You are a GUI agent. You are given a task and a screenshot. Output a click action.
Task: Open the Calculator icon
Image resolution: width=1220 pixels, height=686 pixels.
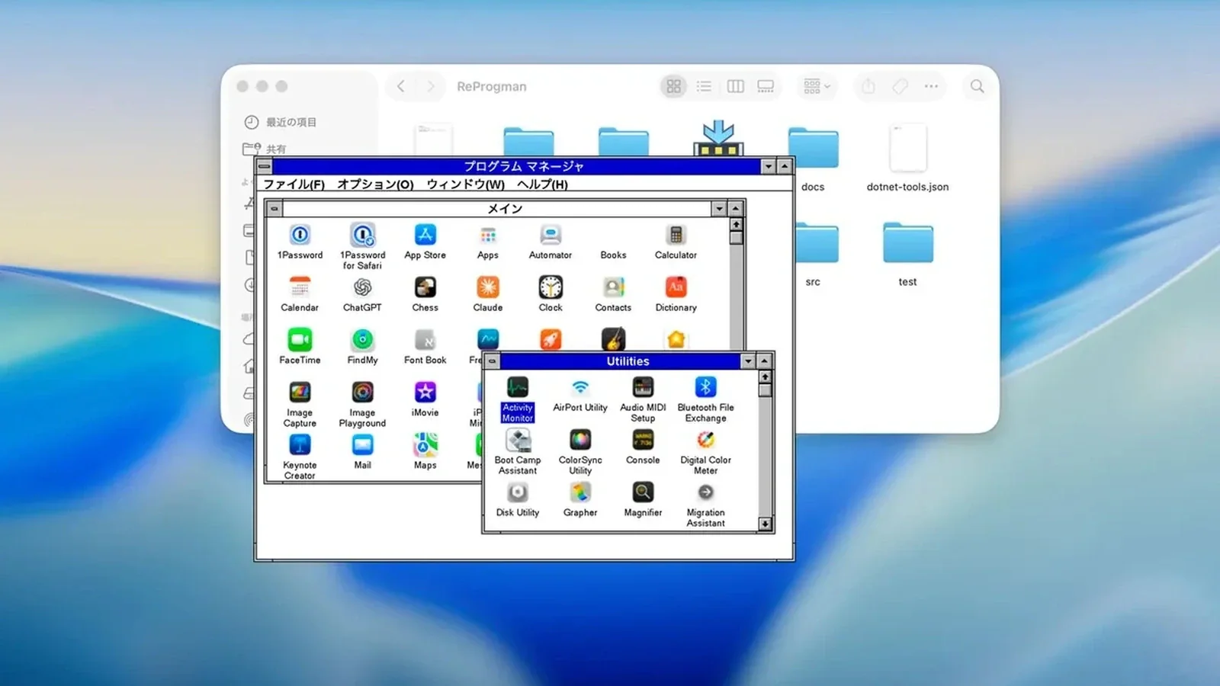(x=676, y=235)
